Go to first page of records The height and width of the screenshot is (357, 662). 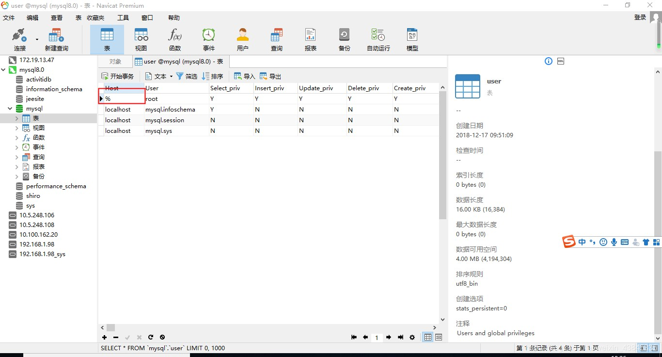[x=354, y=338]
